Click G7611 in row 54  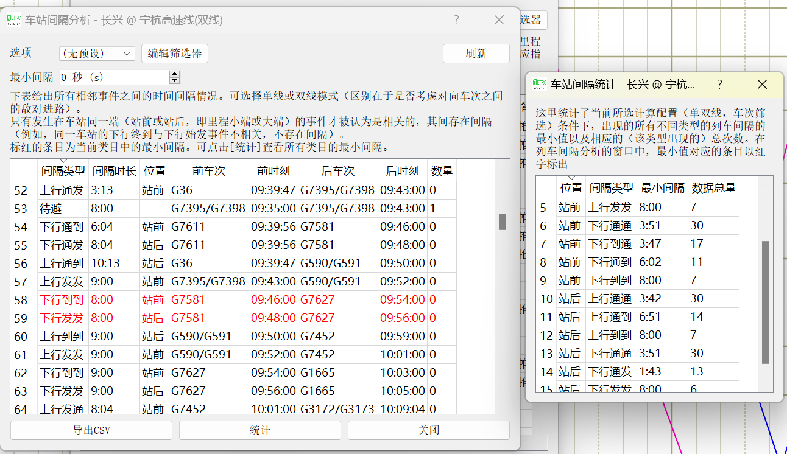point(209,227)
